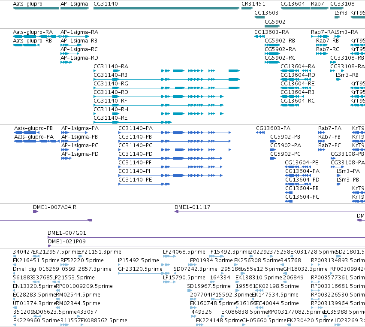Click the CG5902-RB transcript label
Image resolution: width=365 pixels, height=327 pixels.
[280, 40]
